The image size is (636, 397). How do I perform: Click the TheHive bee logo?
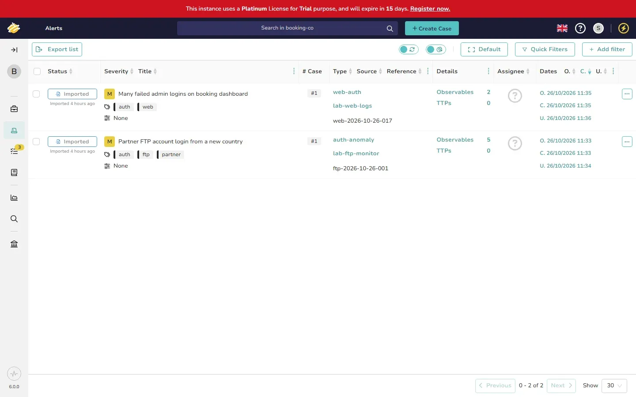[x=14, y=28]
